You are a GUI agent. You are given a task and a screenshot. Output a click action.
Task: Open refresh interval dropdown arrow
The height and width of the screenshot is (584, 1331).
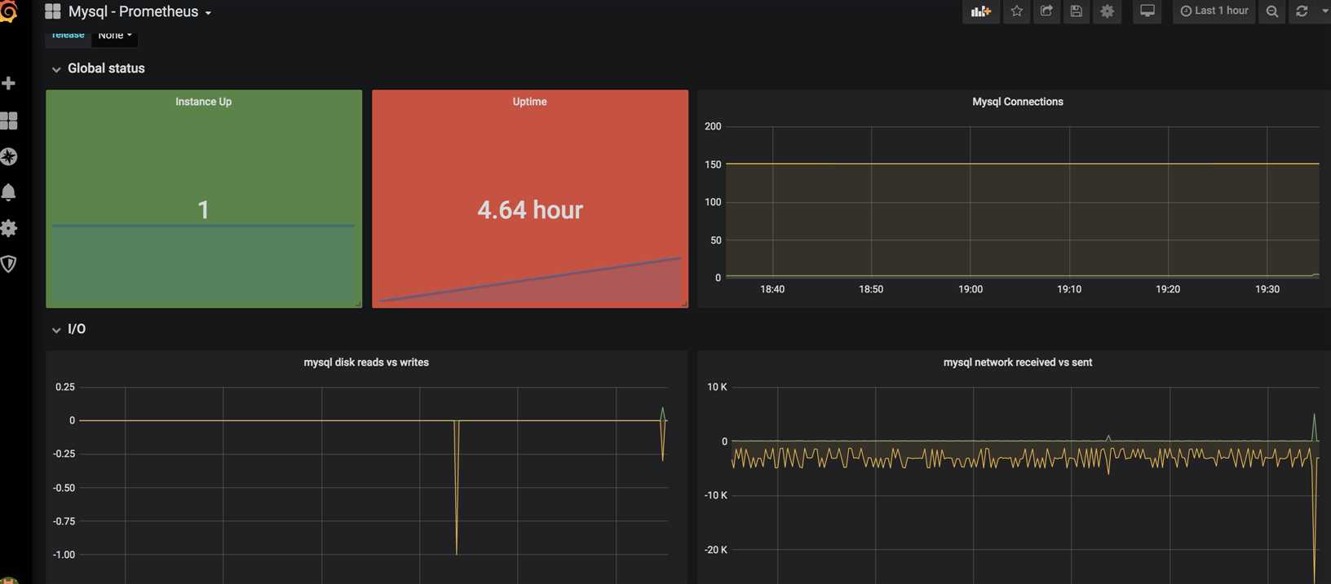pyautogui.click(x=1324, y=11)
